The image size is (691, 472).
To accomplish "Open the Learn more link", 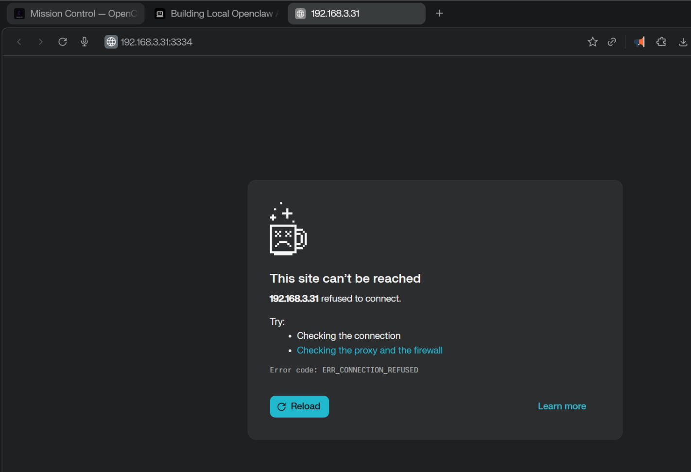I will click(x=562, y=406).
